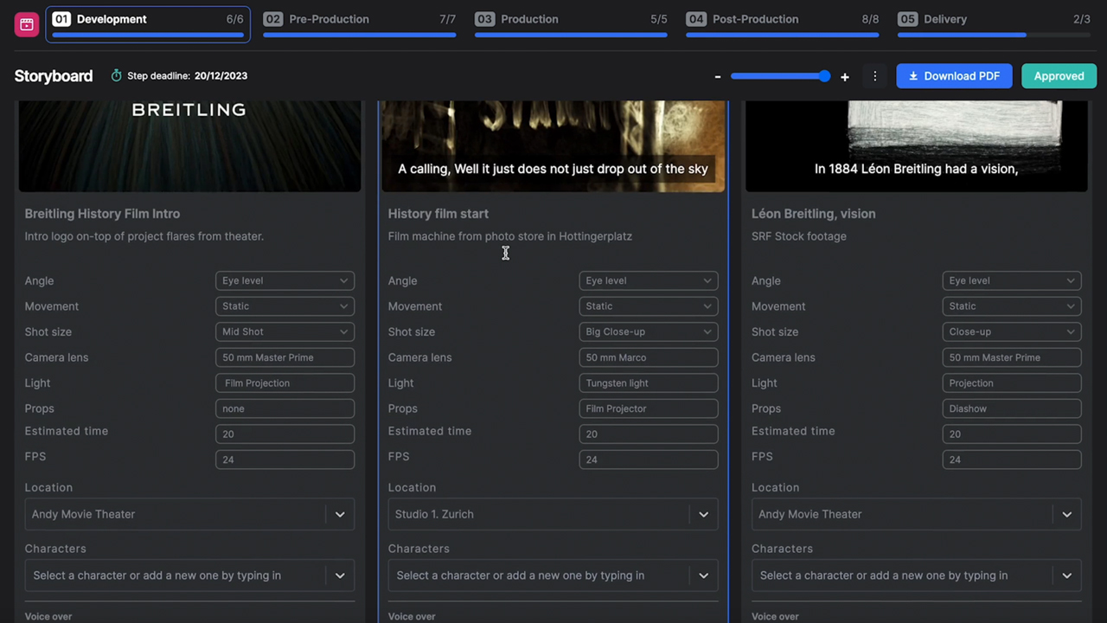The height and width of the screenshot is (623, 1107).
Task: Expand Characters chevron in the first card
Action: click(x=340, y=575)
